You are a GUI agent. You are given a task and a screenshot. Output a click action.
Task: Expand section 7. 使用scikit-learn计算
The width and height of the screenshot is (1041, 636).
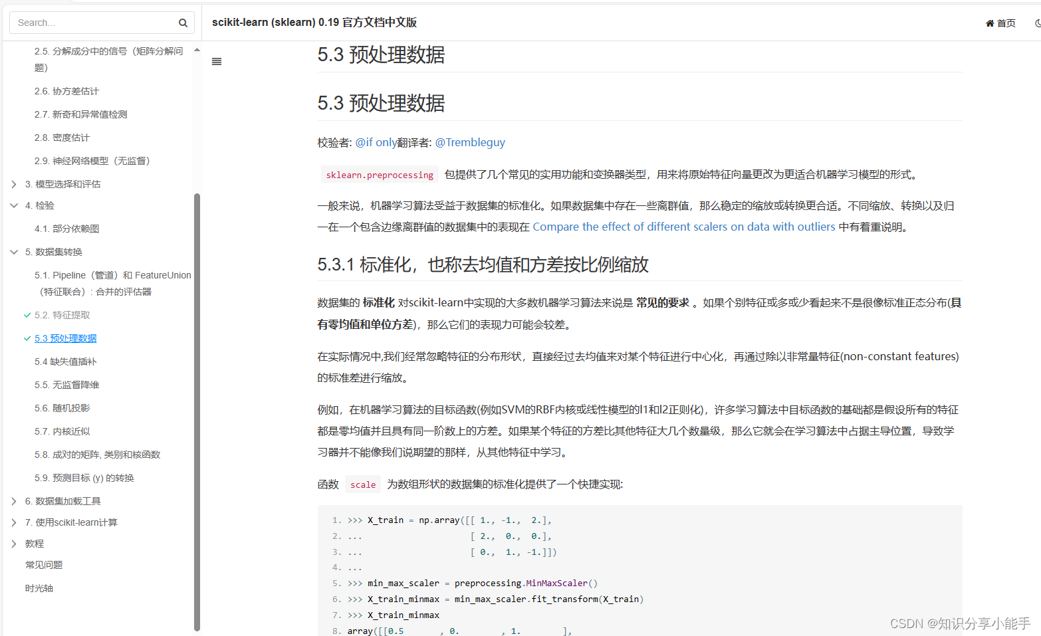point(14,522)
